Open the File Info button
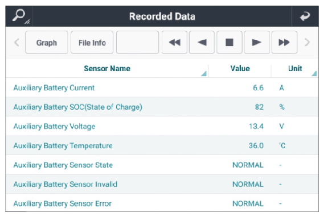Viewport: 324px width, 217px height. click(92, 43)
